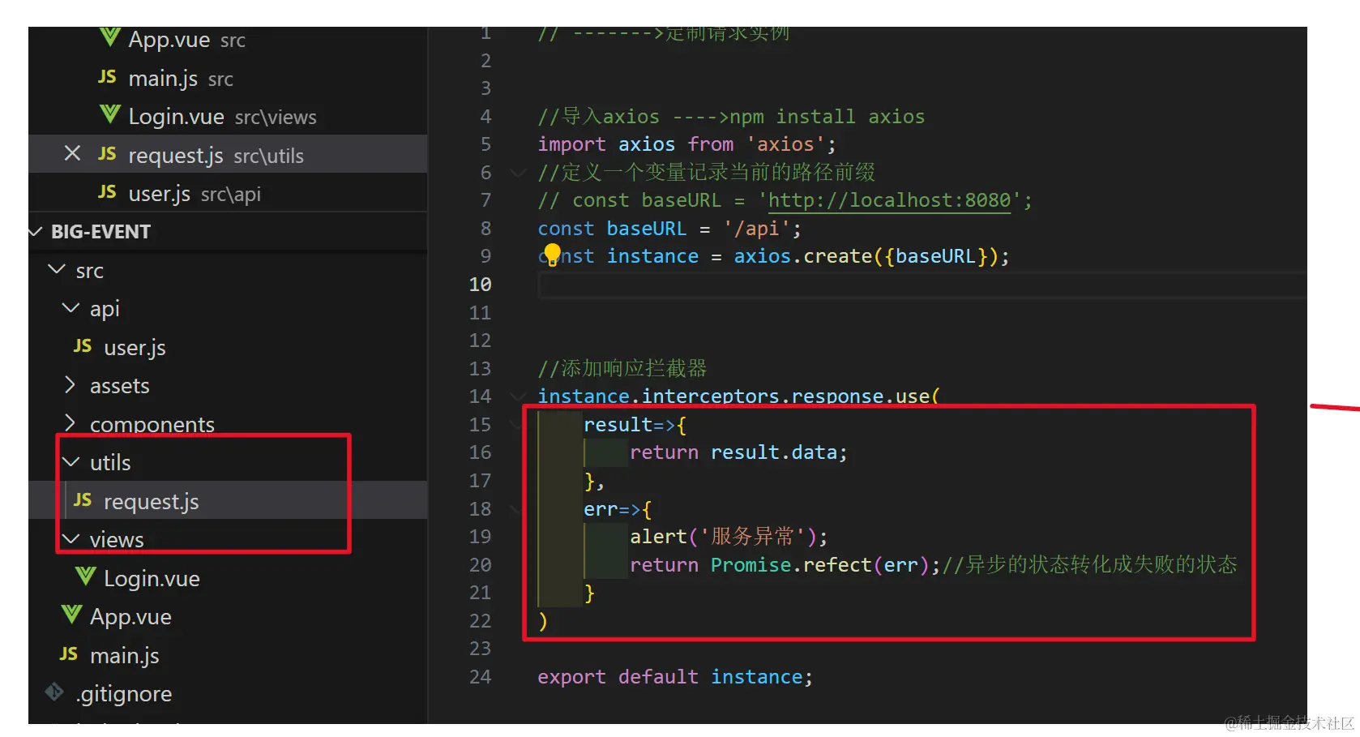Close the request.js open editor entry

[x=72, y=153]
